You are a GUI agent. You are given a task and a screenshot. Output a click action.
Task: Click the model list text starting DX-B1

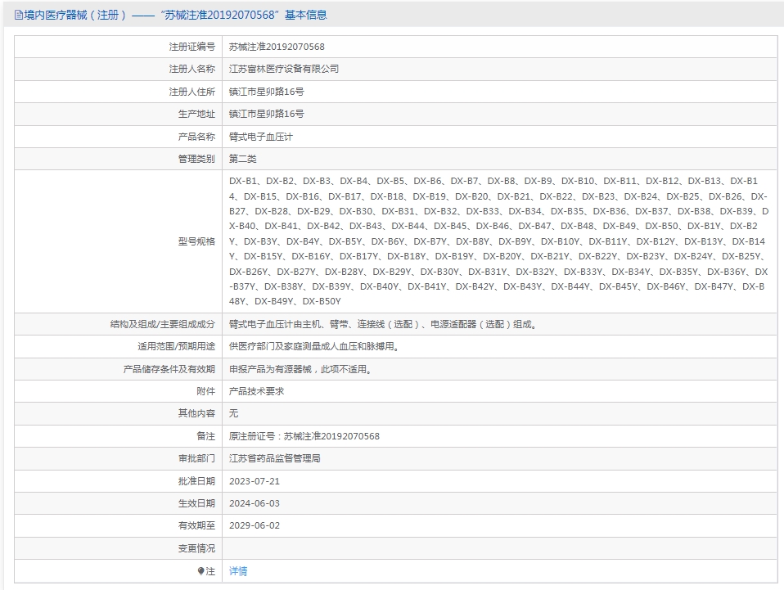click(498, 241)
